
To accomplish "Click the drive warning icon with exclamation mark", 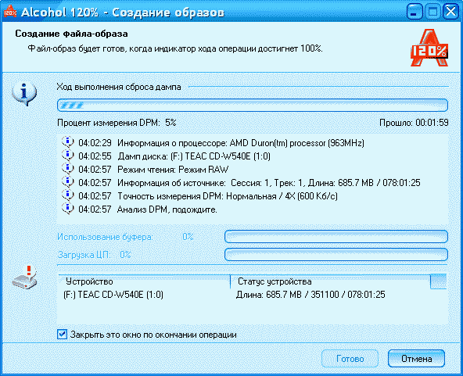I will pyautogui.click(x=25, y=278).
